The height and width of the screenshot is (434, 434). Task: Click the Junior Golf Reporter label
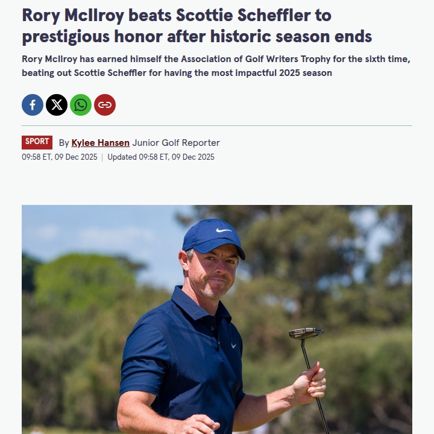176,143
